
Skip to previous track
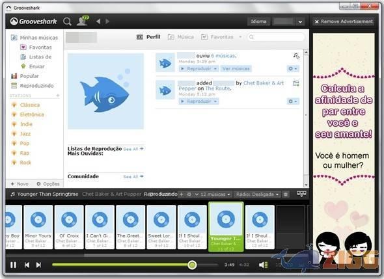(x=27, y=265)
